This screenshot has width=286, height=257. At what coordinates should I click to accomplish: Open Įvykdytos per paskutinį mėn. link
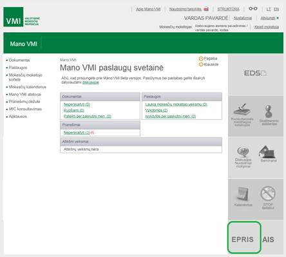[171, 117]
